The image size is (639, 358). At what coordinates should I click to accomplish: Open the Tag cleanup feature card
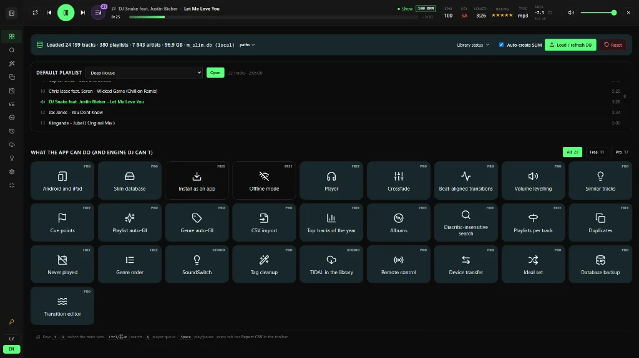tap(264, 265)
